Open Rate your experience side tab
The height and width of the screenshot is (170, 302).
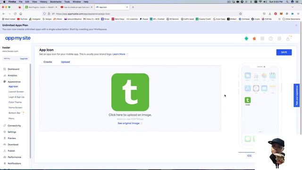(297, 95)
